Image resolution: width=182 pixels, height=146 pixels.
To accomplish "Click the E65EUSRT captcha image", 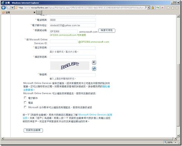I will point(70,66).
